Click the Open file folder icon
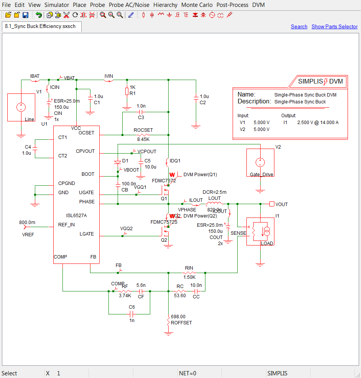The height and width of the screenshot is (378, 361). pyautogui.click(x=8, y=15)
